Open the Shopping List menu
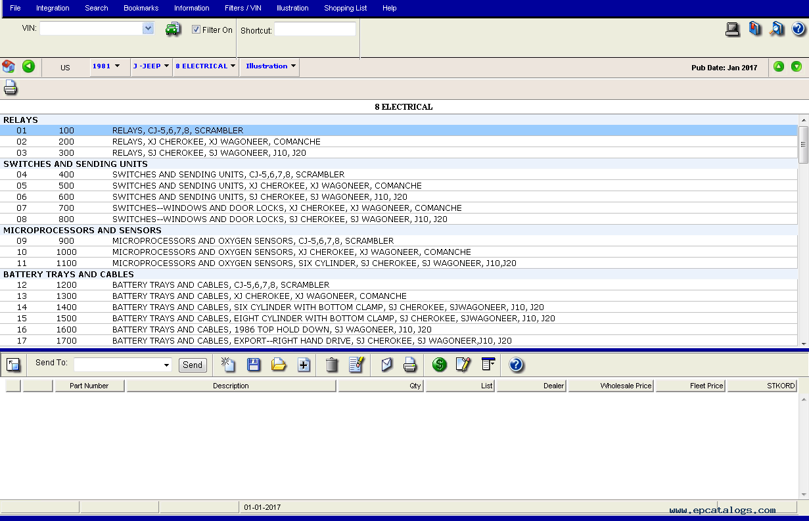Viewport: 809px width, 521px height. pyautogui.click(x=346, y=8)
